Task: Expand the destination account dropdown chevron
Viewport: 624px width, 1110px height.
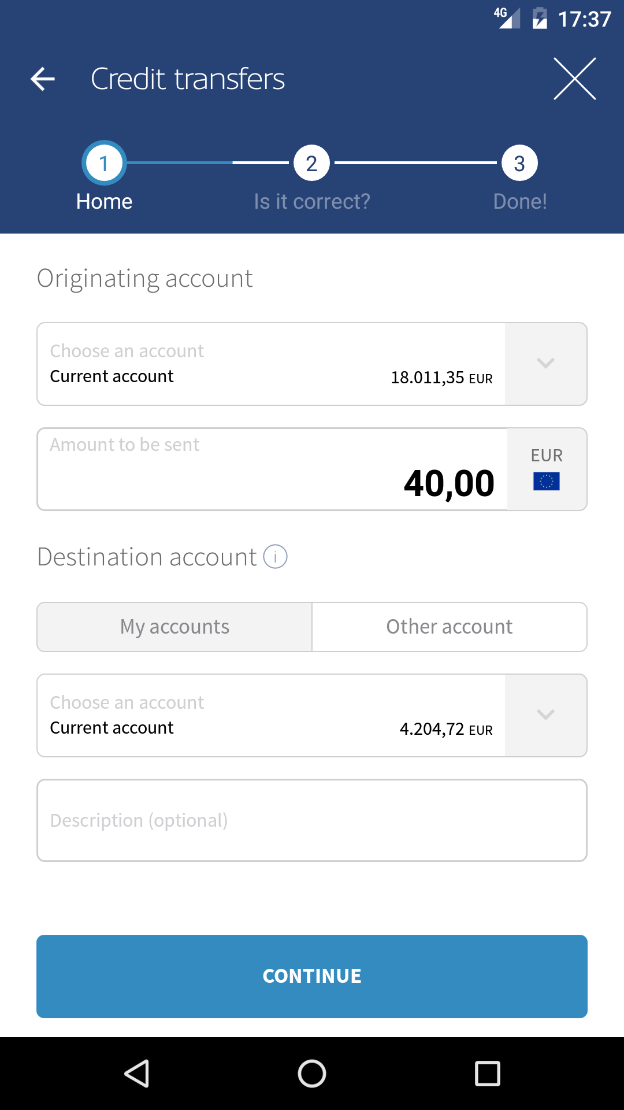Action: point(545,715)
